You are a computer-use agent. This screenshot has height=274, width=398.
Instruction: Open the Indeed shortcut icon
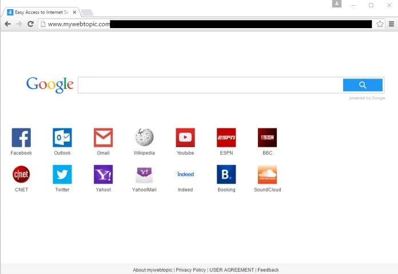point(185,174)
